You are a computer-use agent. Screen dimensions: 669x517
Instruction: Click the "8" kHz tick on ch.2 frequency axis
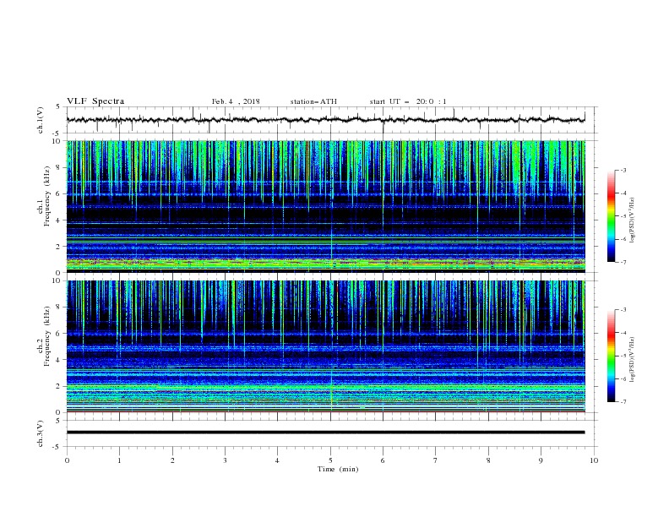[x=59, y=307]
